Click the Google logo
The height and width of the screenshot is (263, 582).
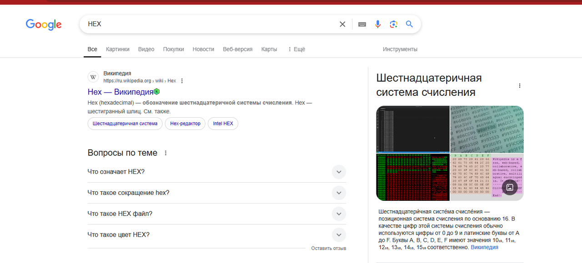pyautogui.click(x=44, y=25)
